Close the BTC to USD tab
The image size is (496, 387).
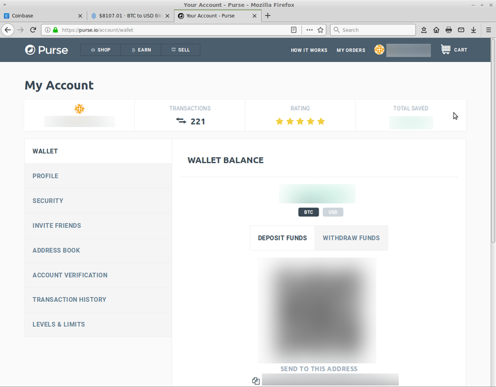(167, 16)
